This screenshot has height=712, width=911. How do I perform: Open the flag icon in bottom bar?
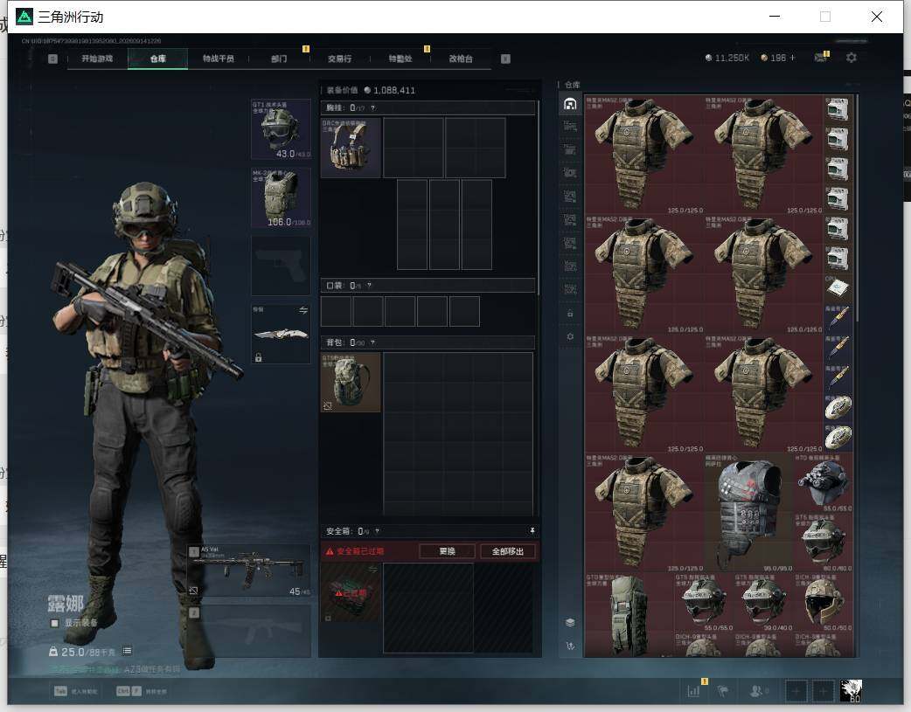click(x=723, y=691)
